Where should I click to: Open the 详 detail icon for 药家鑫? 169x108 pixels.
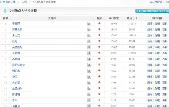tap(89, 71)
